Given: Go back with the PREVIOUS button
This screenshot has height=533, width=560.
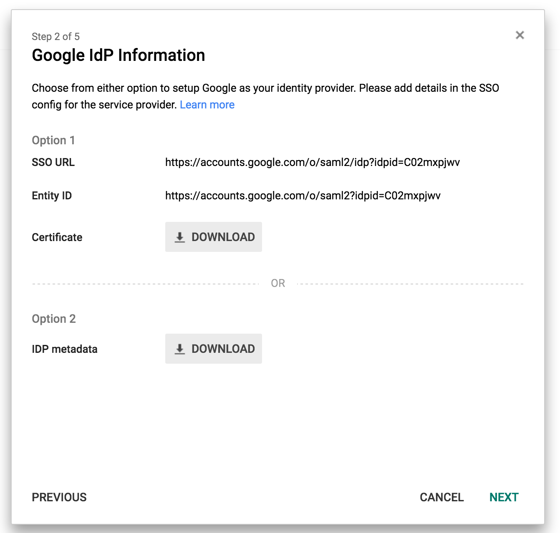Looking at the screenshot, I should point(59,497).
